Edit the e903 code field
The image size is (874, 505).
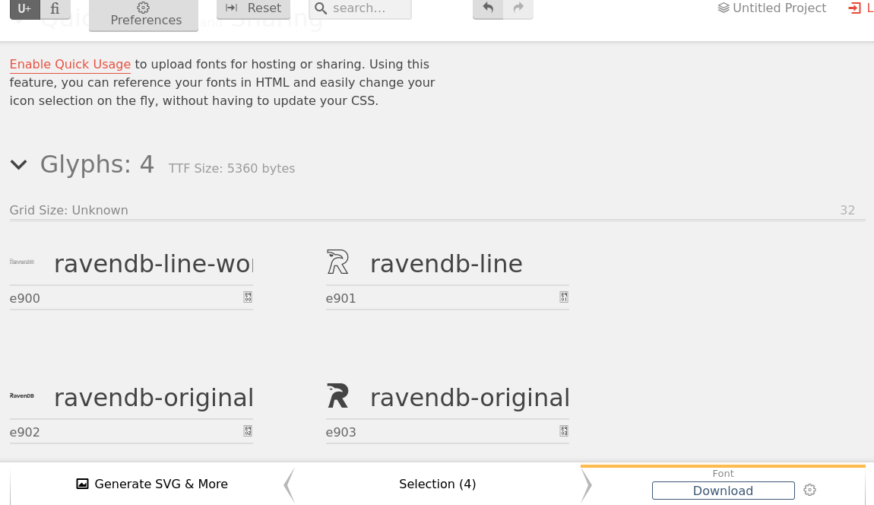[x=442, y=432]
